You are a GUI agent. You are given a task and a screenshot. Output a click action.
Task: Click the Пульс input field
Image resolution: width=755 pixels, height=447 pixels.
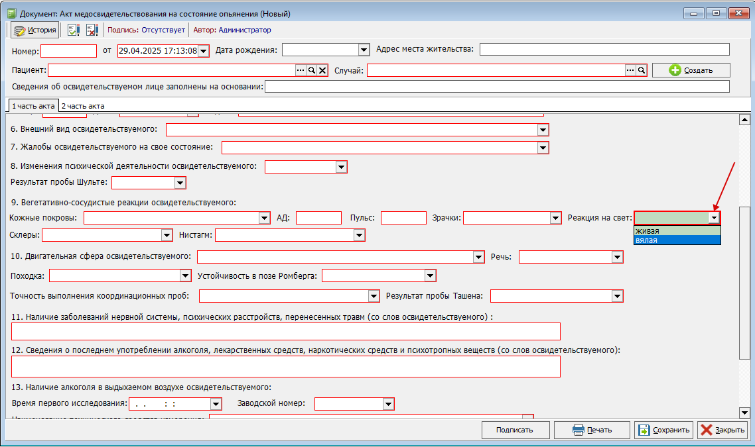click(403, 219)
